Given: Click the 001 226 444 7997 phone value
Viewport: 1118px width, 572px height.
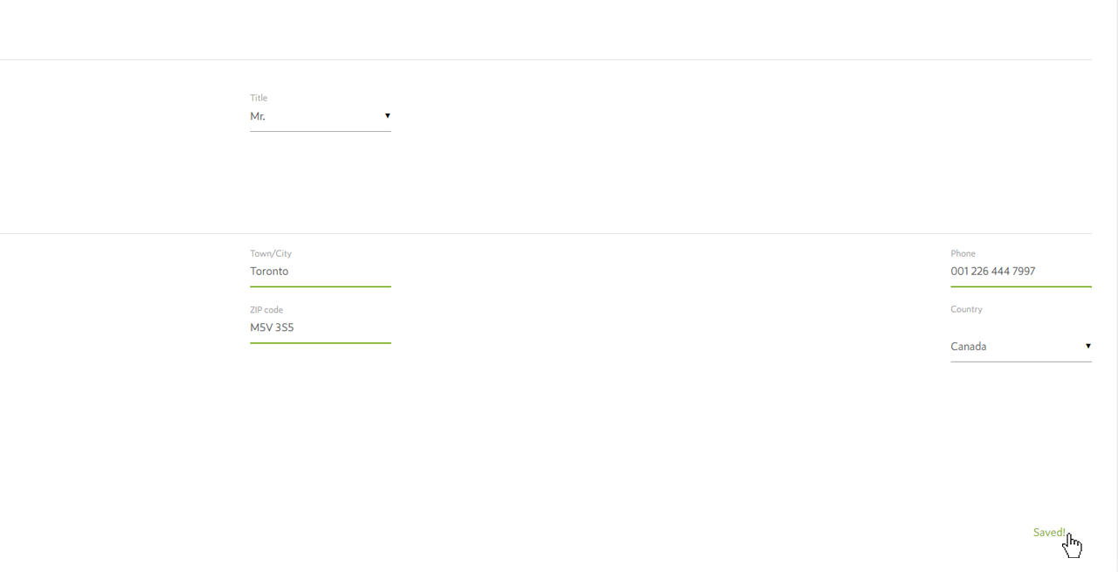Looking at the screenshot, I should tap(993, 272).
